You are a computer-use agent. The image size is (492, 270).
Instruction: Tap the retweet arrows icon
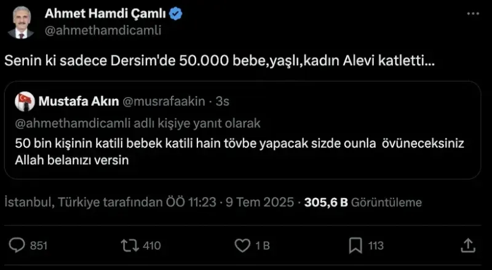pos(130,245)
